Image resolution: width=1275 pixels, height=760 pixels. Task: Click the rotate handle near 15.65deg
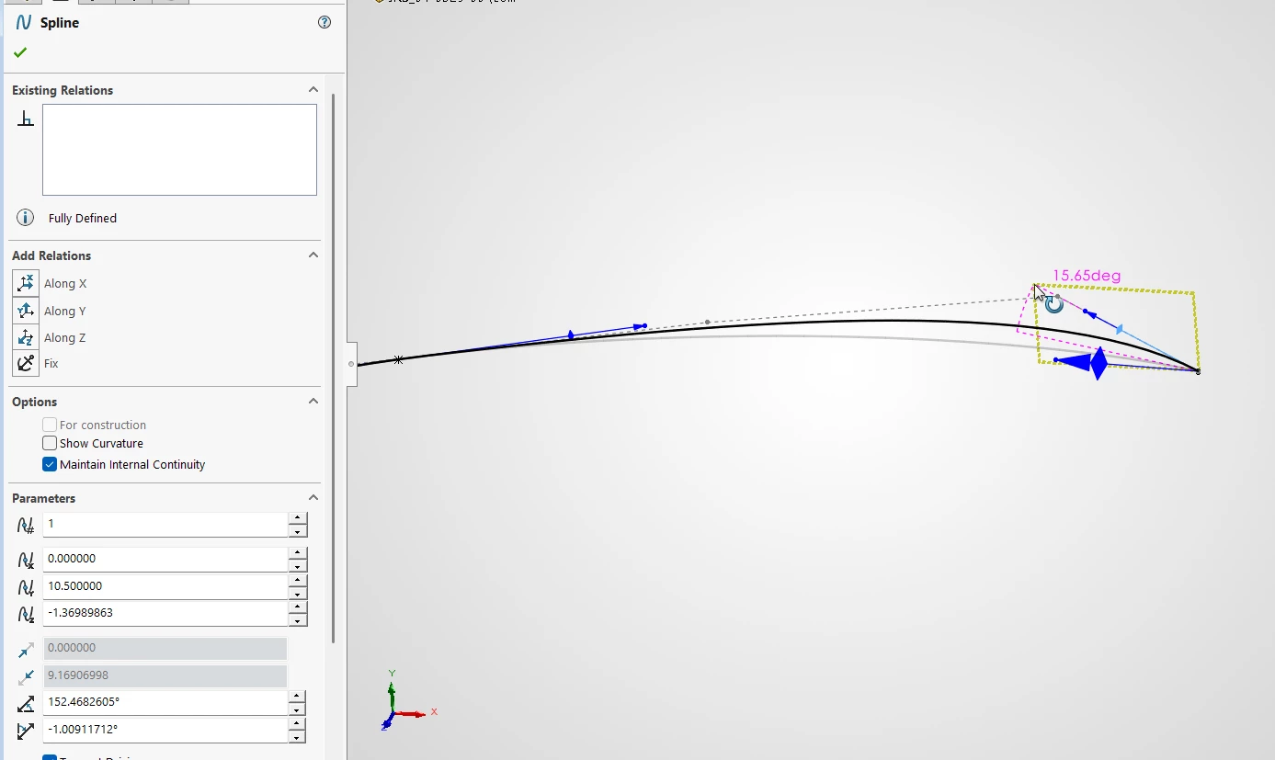(1054, 304)
